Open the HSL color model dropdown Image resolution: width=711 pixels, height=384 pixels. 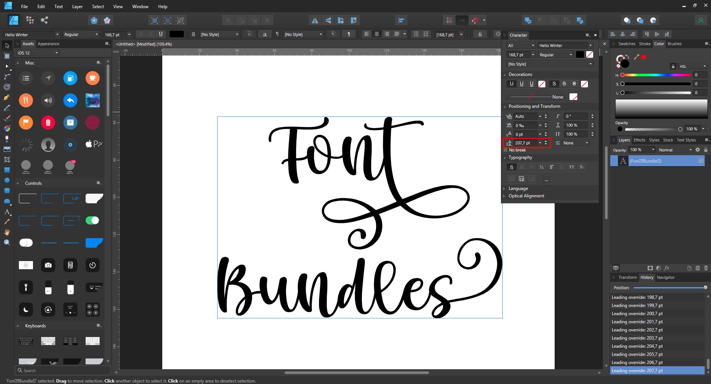click(x=693, y=66)
